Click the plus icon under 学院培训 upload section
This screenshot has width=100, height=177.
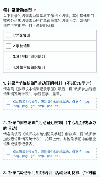tap(8, 104)
